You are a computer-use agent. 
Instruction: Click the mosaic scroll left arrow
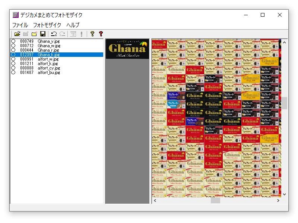tap(155, 200)
